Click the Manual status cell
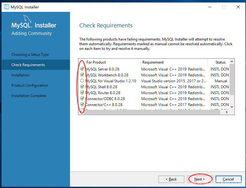246x188 pixels. [x=221, y=81]
